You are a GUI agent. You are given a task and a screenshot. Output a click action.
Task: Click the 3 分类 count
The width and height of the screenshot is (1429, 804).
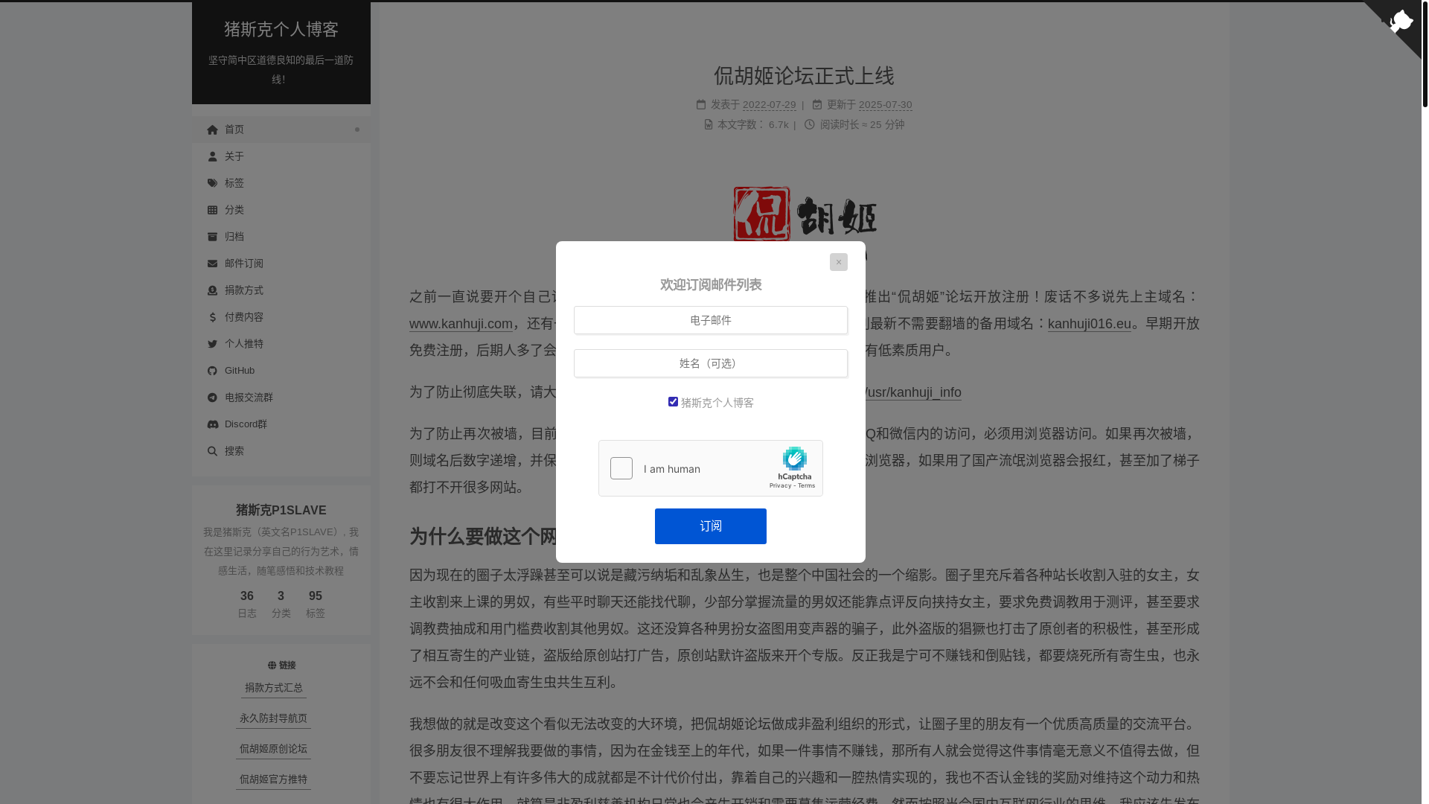[281, 604]
